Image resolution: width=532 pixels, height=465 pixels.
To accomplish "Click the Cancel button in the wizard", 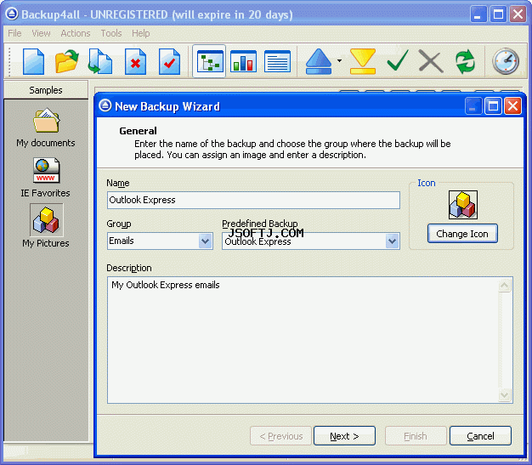I will (x=480, y=436).
